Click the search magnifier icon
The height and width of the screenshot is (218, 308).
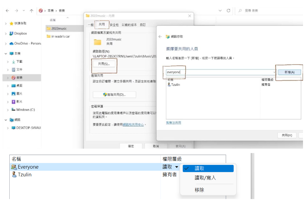point(240,11)
